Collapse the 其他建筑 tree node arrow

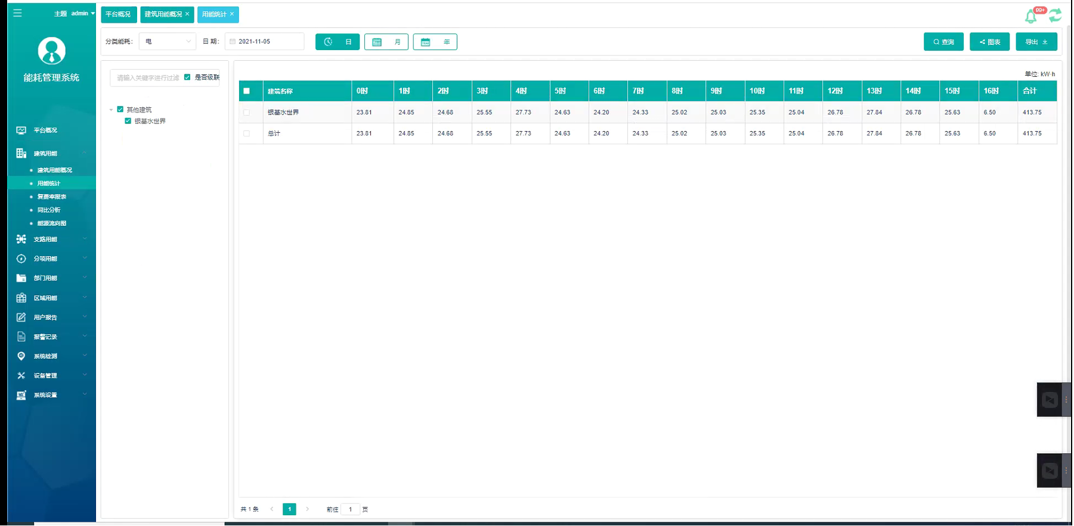112,110
